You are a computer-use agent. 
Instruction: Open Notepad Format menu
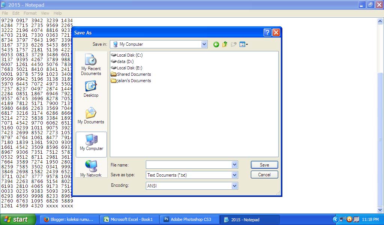point(30,13)
